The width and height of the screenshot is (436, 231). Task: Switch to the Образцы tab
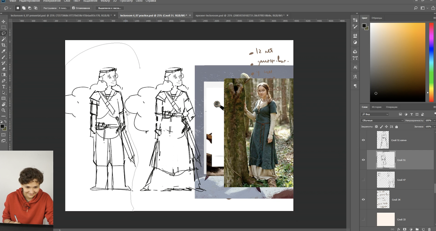pos(377,18)
